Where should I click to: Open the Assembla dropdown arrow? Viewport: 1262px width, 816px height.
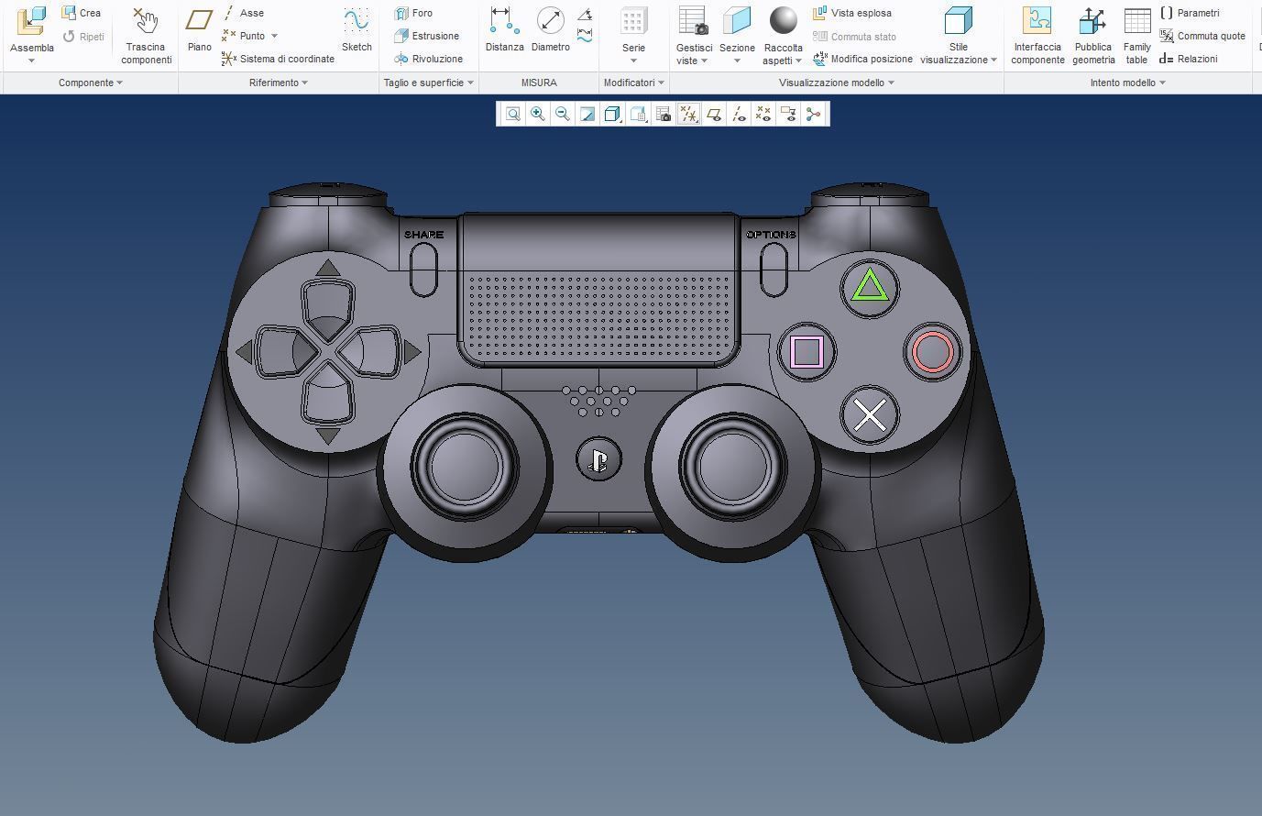31,61
